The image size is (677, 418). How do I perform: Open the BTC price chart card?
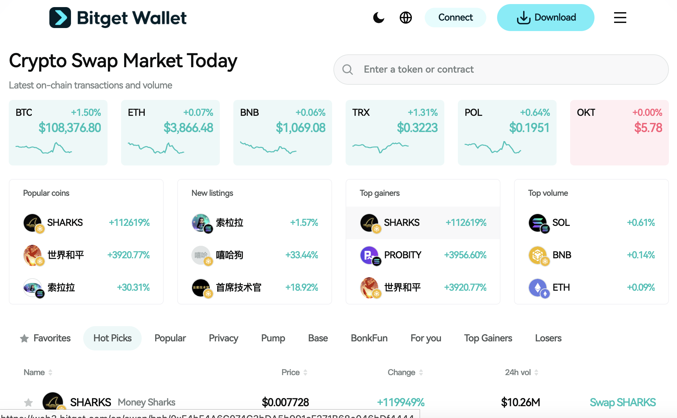pos(58,132)
